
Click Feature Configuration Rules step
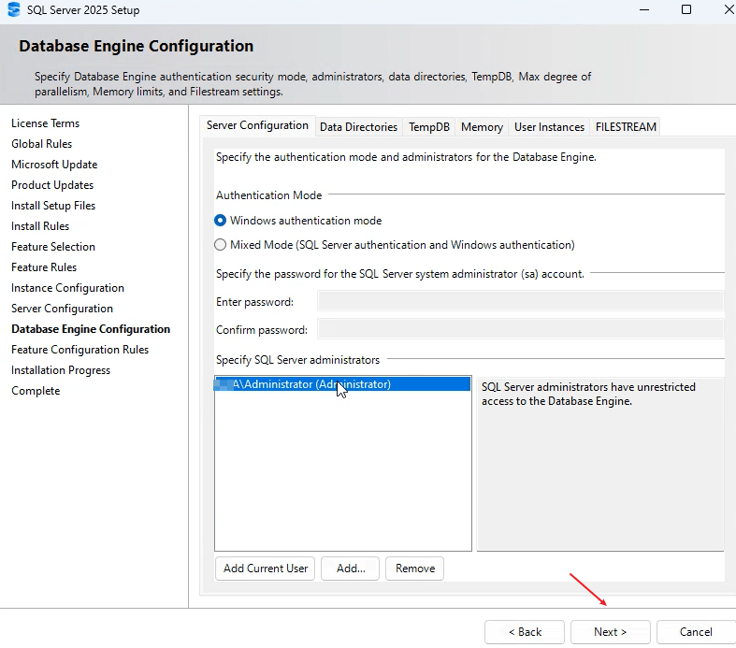pos(80,350)
